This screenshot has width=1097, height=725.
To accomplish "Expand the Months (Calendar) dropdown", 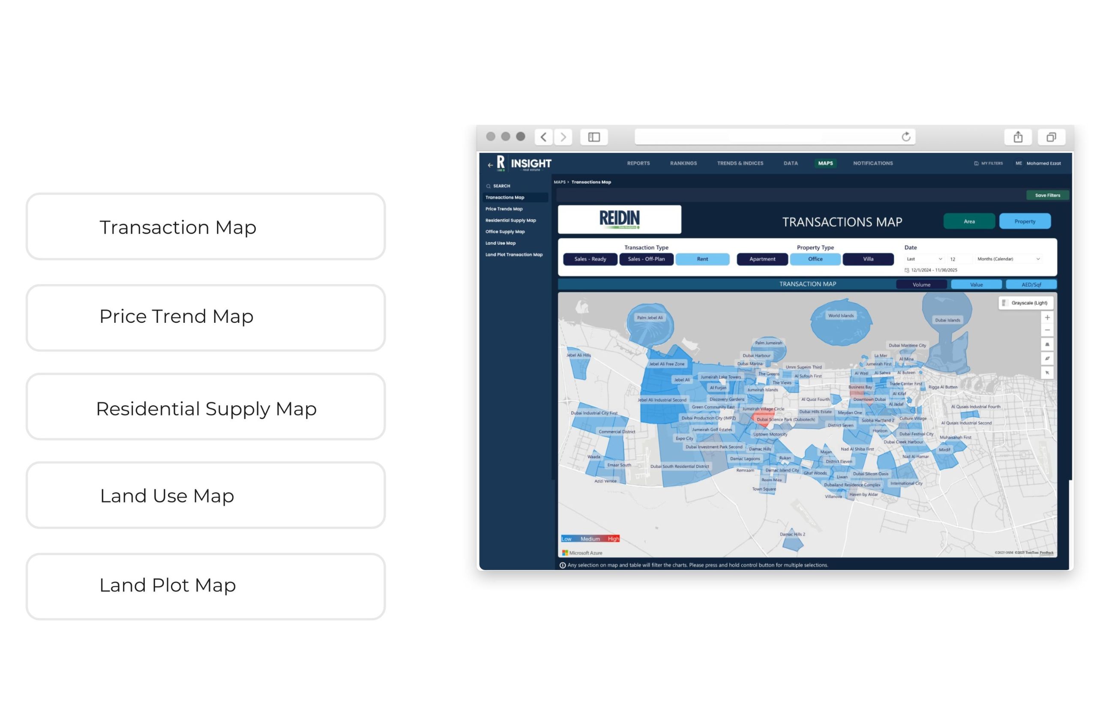I will [x=1008, y=259].
